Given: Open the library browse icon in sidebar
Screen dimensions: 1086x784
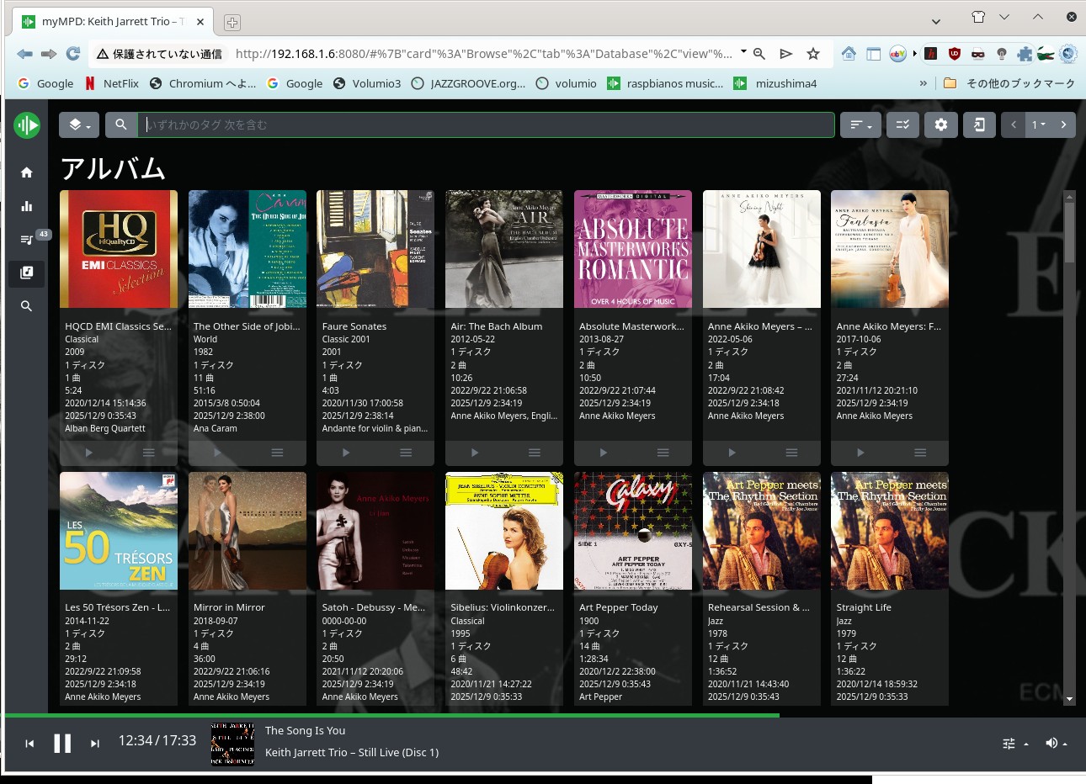Looking at the screenshot, I should click(x=26, y=273).
